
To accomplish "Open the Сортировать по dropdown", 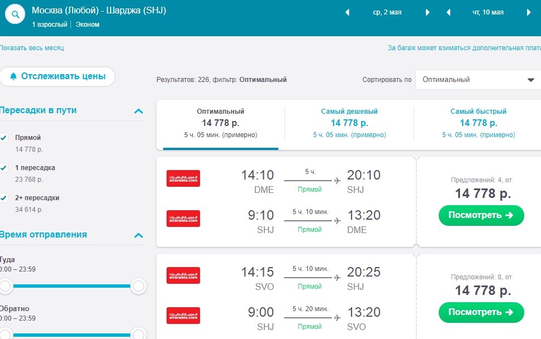I will (x=478, y=80).
